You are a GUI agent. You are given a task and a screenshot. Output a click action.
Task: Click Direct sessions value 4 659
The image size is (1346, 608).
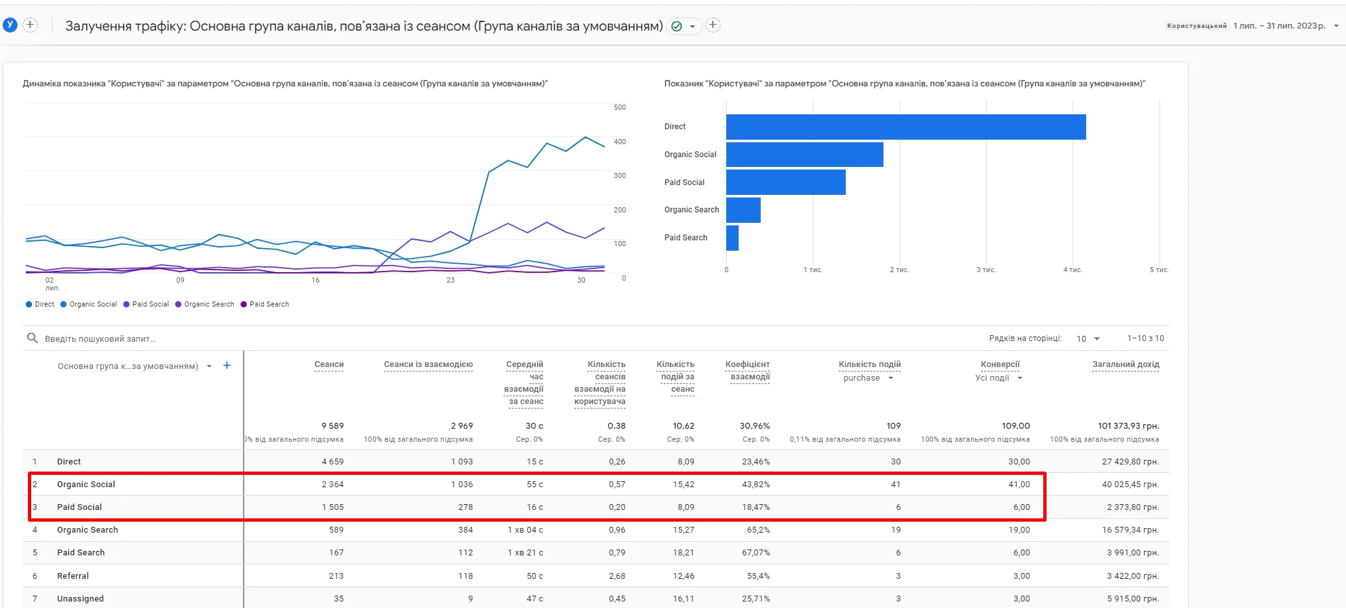333,462
